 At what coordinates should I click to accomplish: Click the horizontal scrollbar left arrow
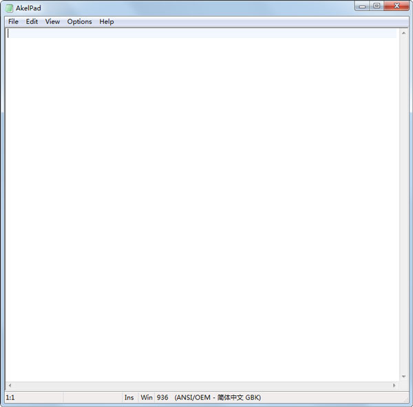(x=10, y=385)
